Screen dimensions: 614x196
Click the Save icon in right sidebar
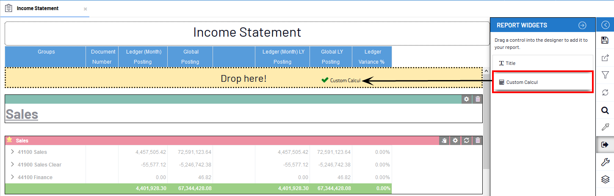[x=605, y=40]
